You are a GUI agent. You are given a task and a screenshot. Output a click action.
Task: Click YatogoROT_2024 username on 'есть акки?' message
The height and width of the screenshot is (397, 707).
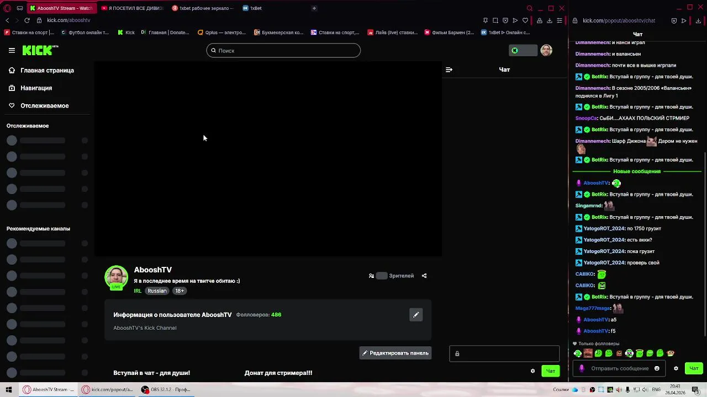point(604,240)
